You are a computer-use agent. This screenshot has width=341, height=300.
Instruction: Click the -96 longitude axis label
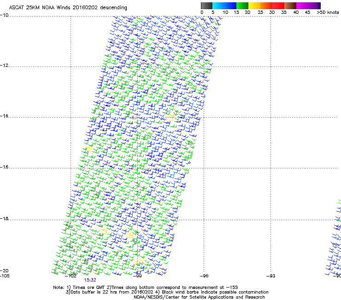point(204,276)
